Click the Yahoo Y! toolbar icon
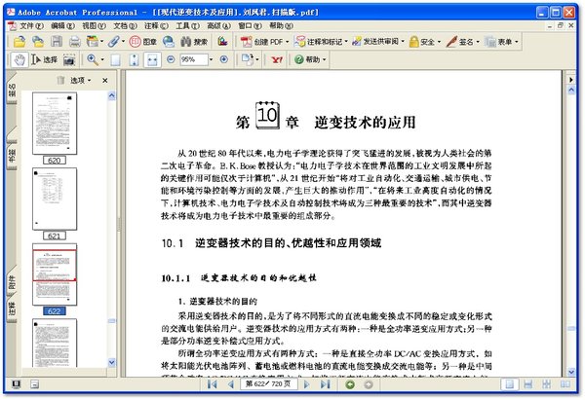The image size is (585, 400). [277, 59]
